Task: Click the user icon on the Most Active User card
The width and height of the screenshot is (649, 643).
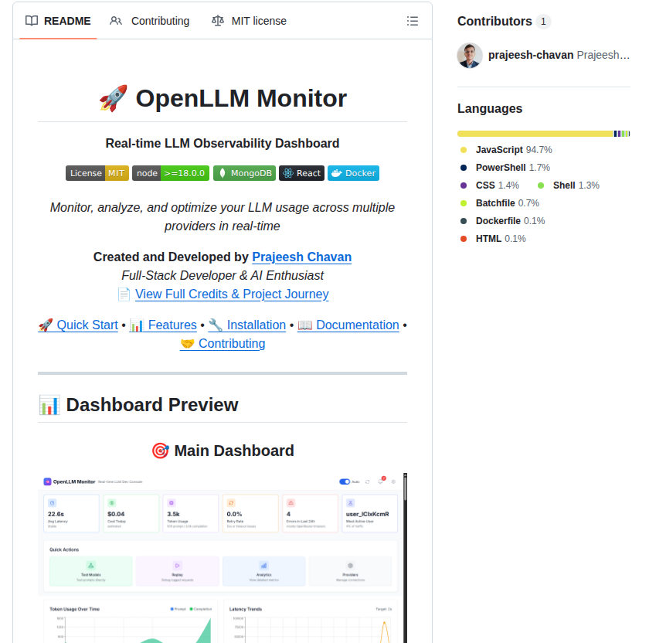Action: tap(351, 502)
